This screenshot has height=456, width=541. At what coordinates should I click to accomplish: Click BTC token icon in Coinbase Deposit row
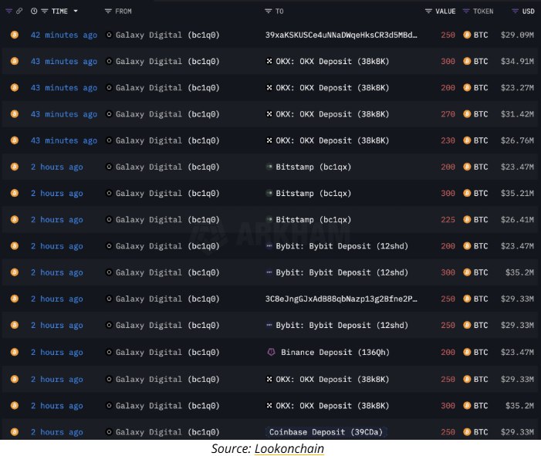click(467, 432)
